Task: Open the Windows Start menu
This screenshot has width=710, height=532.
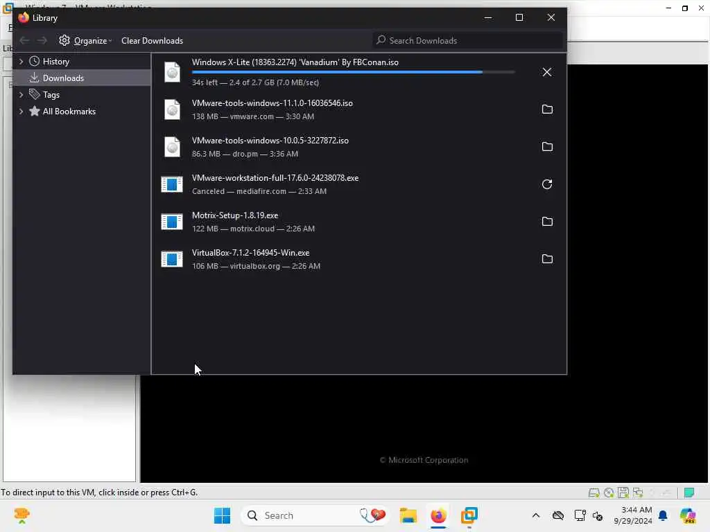Action: click(x=222, y=515)
